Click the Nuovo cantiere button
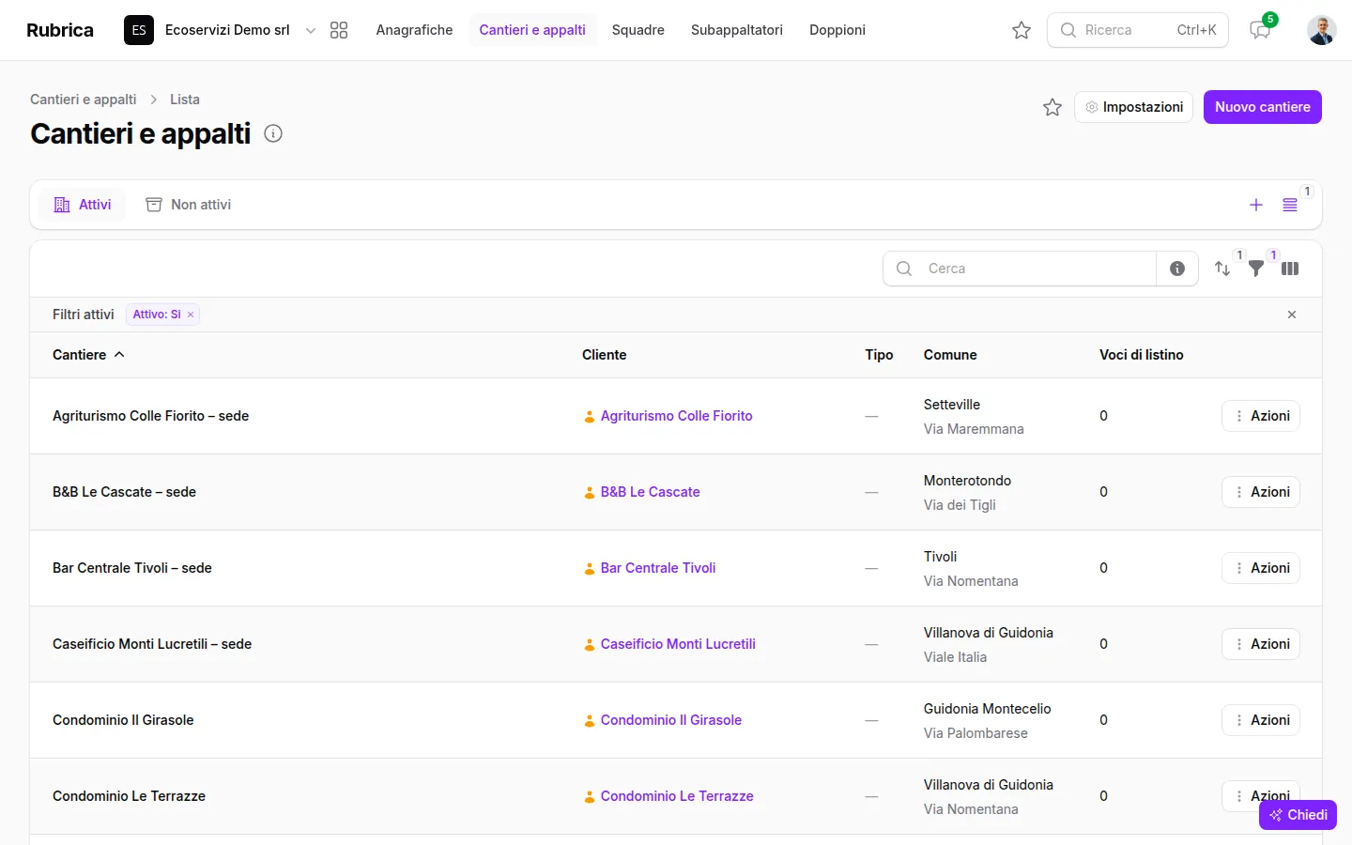This screenshot has width=1352, height=845. pyautogui.click(x=1263, y=107)
